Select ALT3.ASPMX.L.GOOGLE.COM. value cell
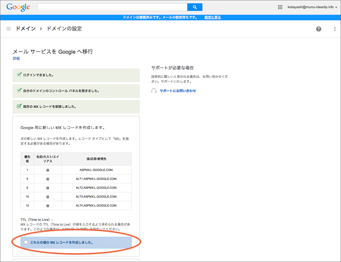341x262 pixels. click(x=96, y=197)
